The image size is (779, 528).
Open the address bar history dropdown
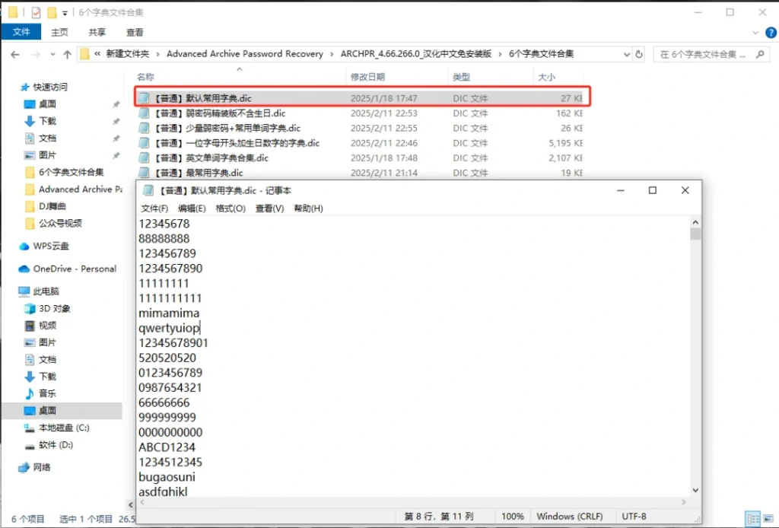[627, 54]
